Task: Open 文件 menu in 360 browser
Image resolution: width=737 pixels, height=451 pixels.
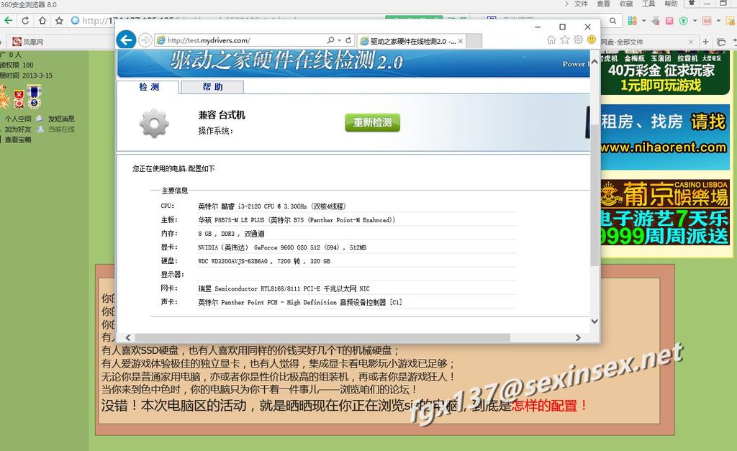Action: pyautogui.click(x=581, y=4)
